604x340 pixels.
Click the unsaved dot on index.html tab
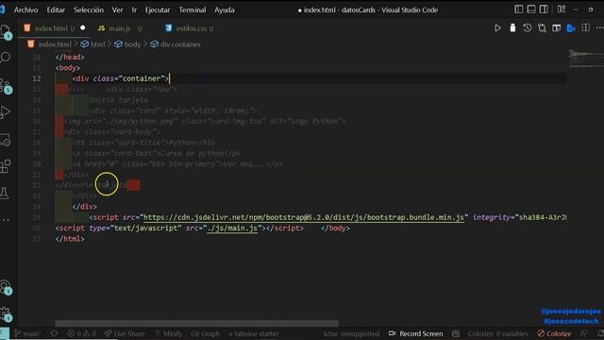pos(83,27)
